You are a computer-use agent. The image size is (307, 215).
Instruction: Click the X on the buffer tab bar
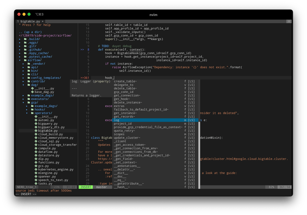[289, 21]
